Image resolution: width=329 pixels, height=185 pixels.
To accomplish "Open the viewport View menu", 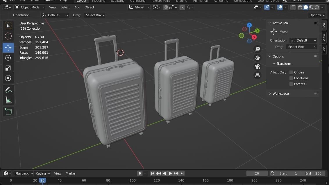I will 53,7.
